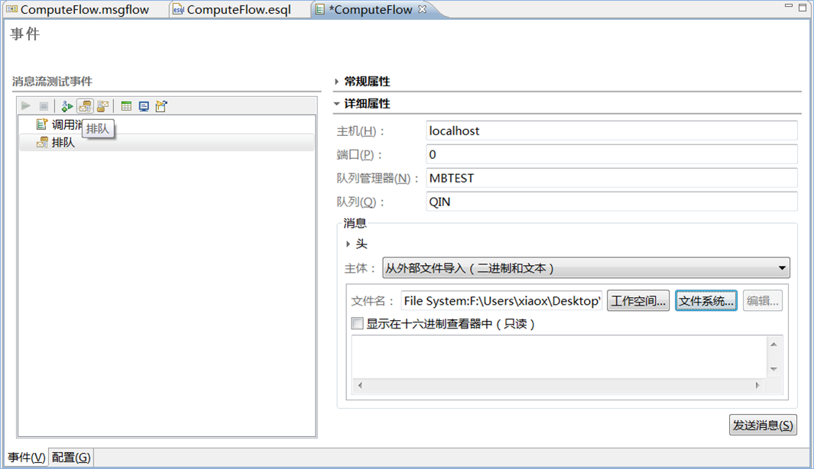Click the blue monitor toolbar icon
Screen dimensions: 814x469
coord(144,106)
